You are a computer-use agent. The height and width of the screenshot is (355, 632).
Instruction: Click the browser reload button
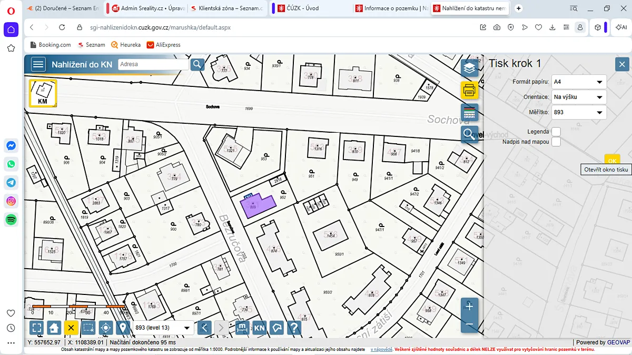[x=62, y=27]
